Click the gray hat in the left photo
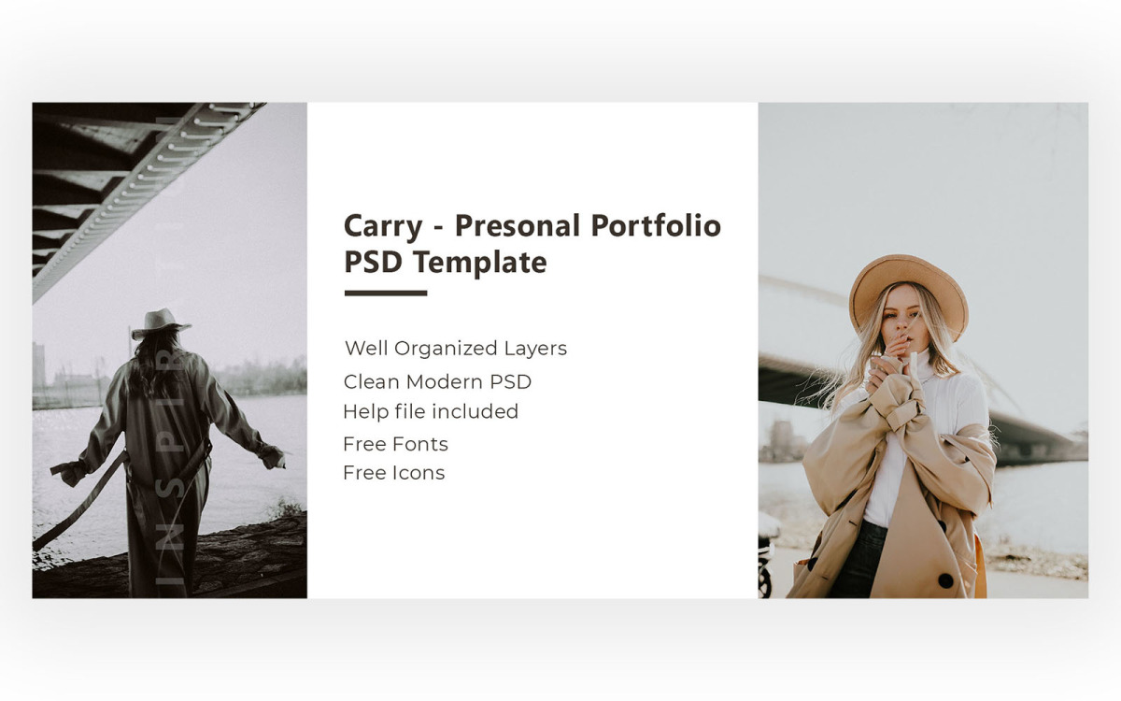The width and height of the screenshot is (1121, 701). (x=160, y=322)
